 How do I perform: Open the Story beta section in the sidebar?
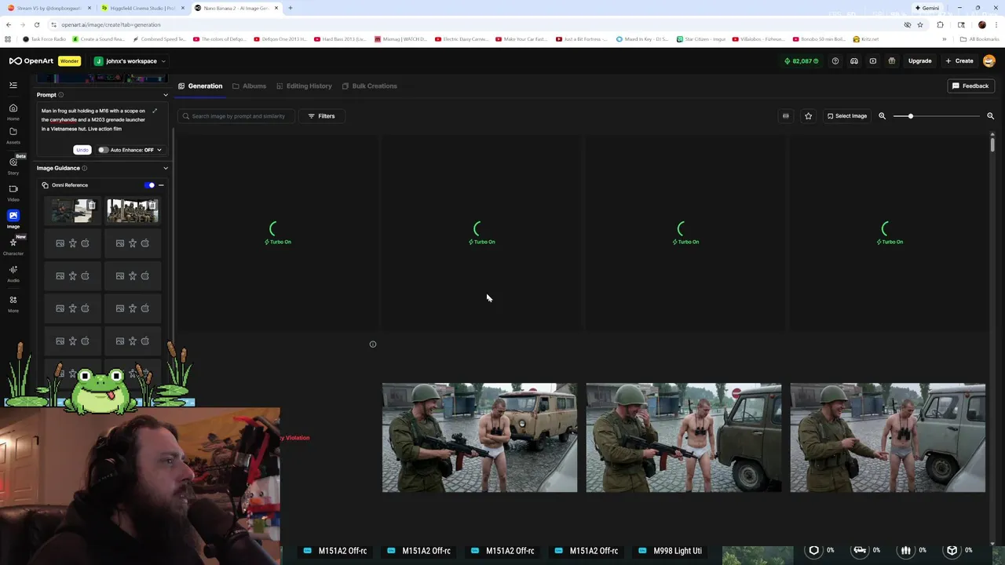(x=13, y=165)
